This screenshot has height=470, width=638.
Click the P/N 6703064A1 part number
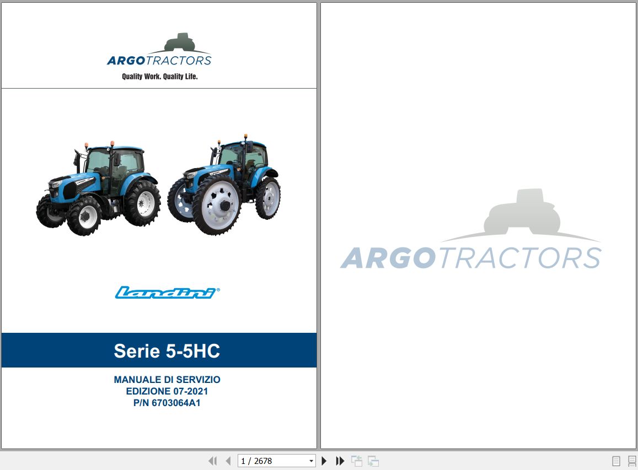tap(167, 403)
